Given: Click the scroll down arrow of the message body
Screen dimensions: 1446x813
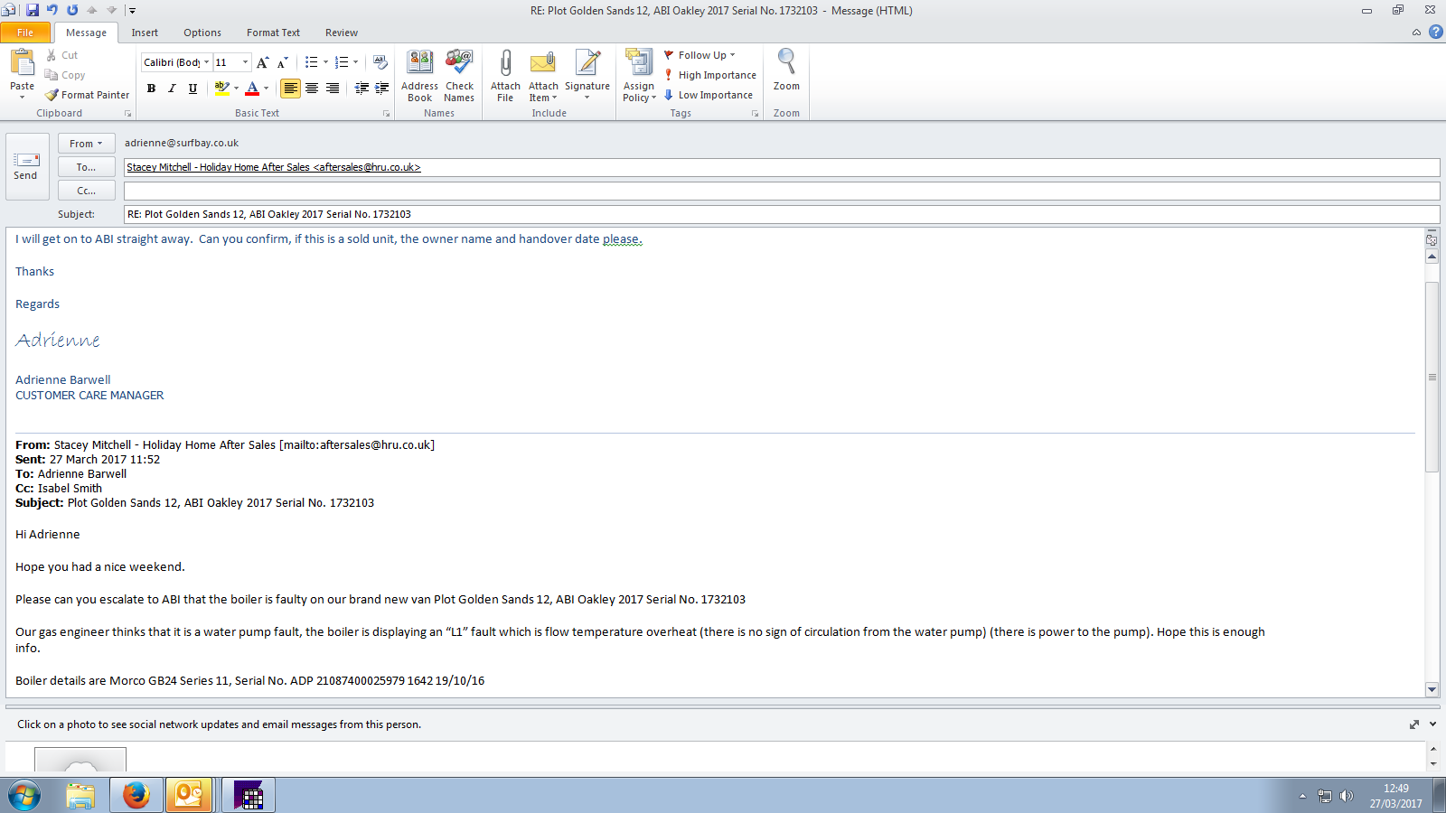Looking at the screenshot, I should point(1432,689).
